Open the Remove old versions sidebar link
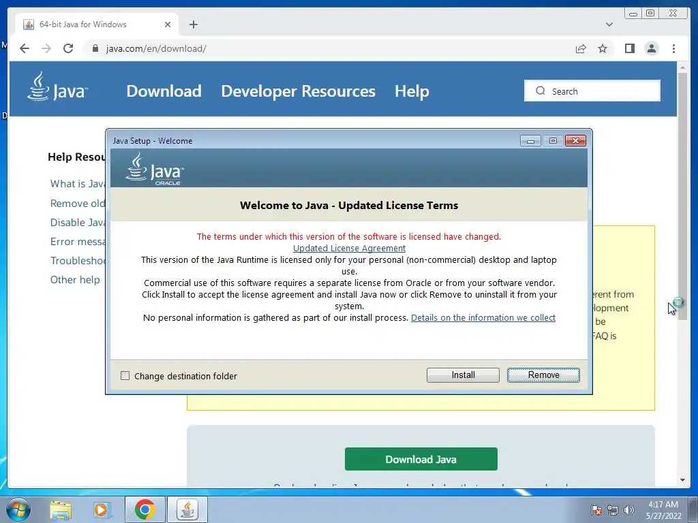Screen dimensions: 698x523 pyautogui.click(x=78, y=203)
